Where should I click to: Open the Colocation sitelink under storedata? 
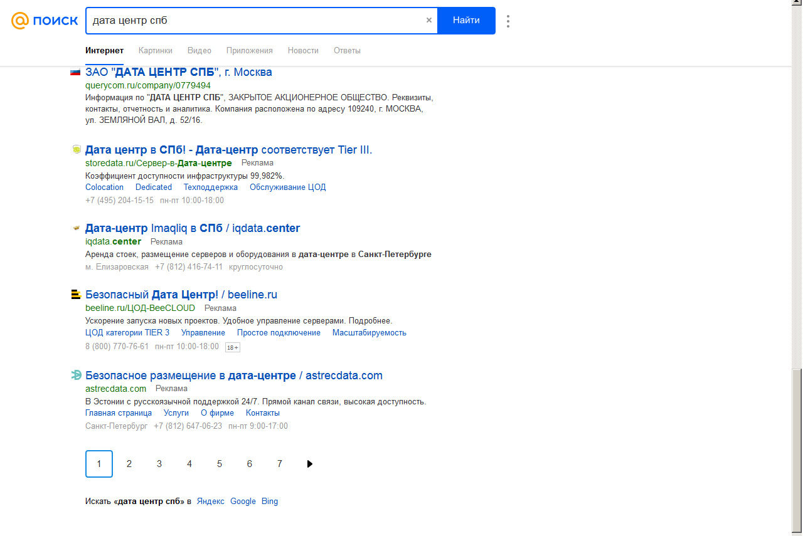[x=104, y=187]
